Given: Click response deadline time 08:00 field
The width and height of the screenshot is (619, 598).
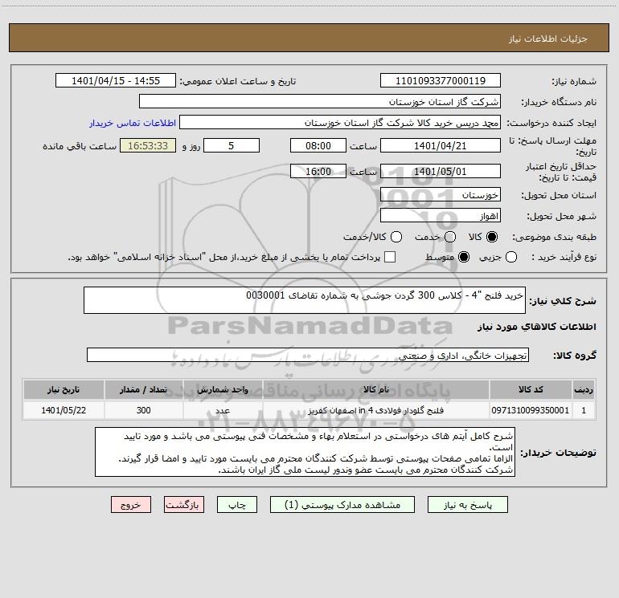Looking at the screenshot, I should [318, 146].
